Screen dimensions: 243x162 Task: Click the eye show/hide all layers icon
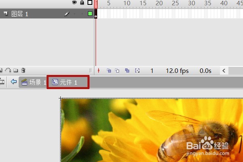pos(75,2)
